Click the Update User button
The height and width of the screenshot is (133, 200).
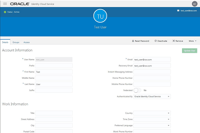190,50
